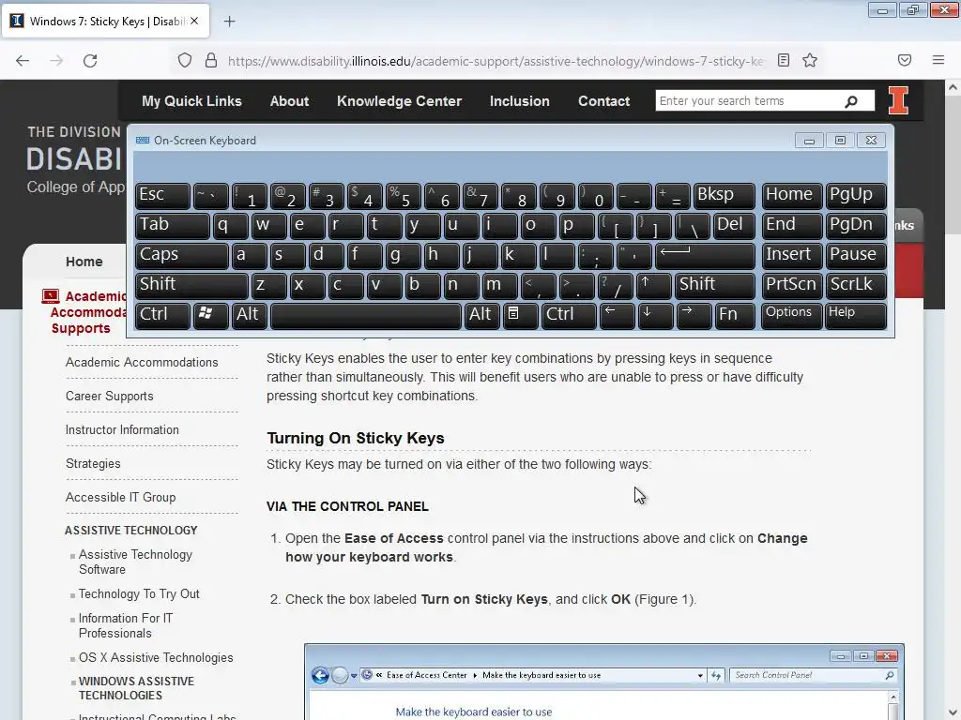961x720 pixels.
Task: Save page to Pocket icon
Action: pos(905,60)
